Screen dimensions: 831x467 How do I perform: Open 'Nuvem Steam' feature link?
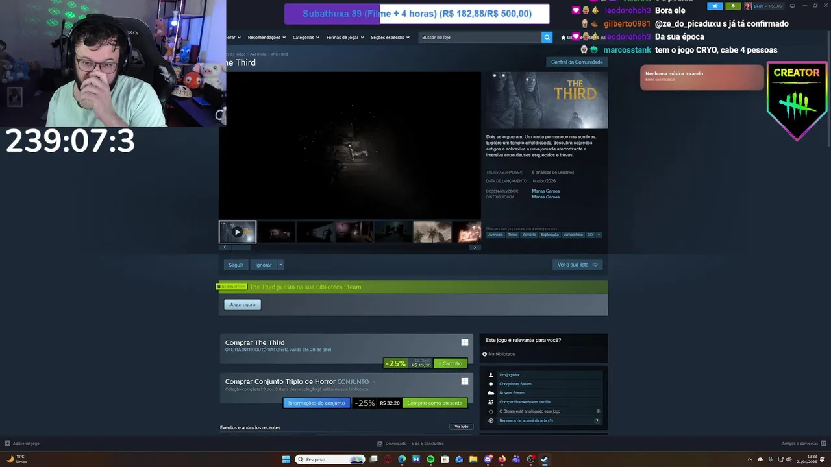[x=512, y=393]
